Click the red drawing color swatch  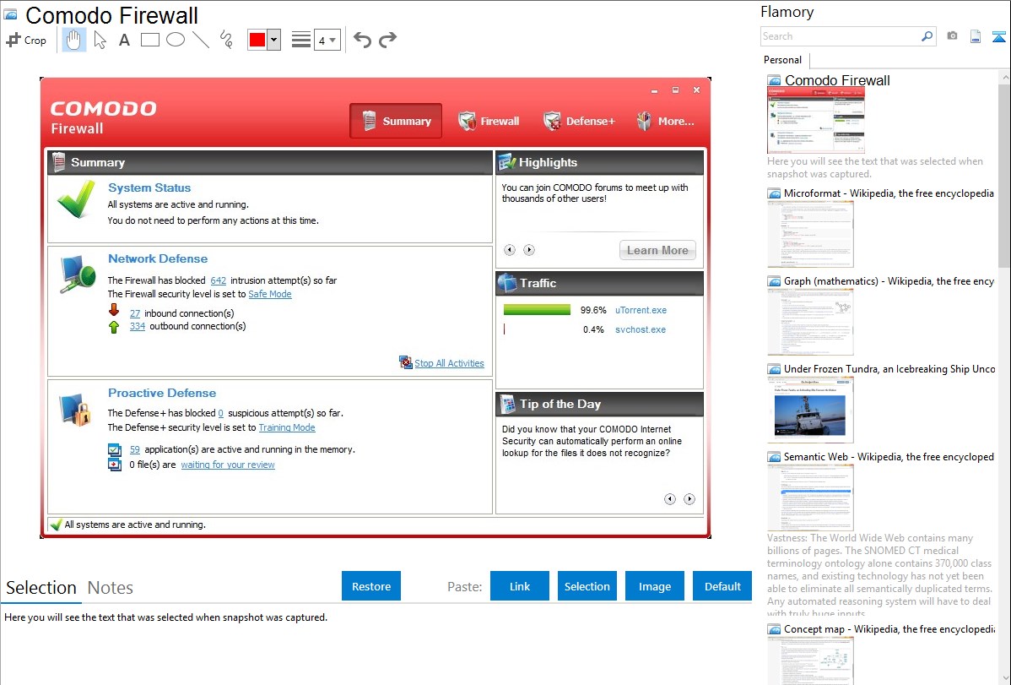click(x=257, y=40)
